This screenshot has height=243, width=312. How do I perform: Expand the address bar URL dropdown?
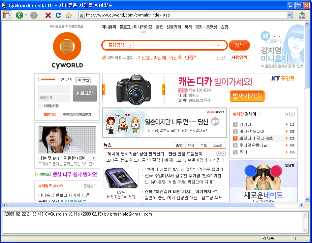(290, 15)
